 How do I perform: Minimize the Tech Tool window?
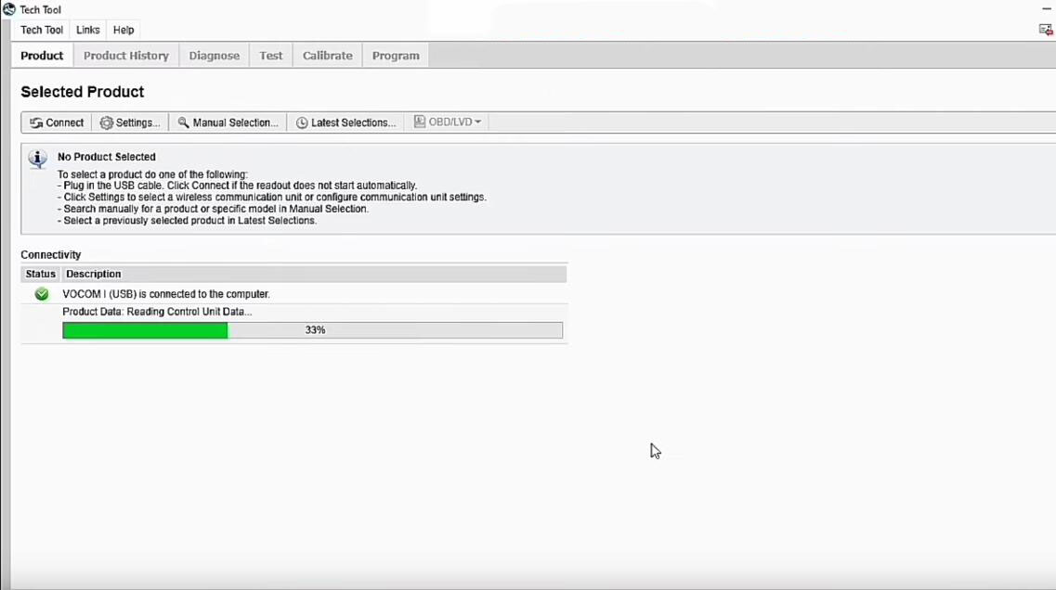[x=1046, y=8]
